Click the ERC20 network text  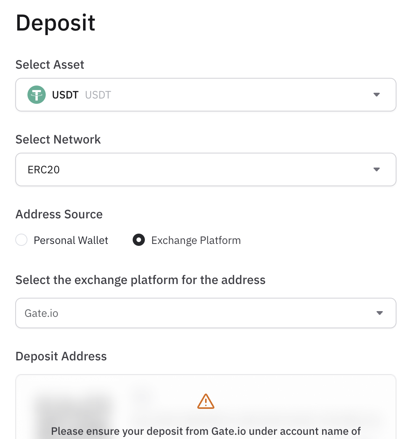(43, 169)
